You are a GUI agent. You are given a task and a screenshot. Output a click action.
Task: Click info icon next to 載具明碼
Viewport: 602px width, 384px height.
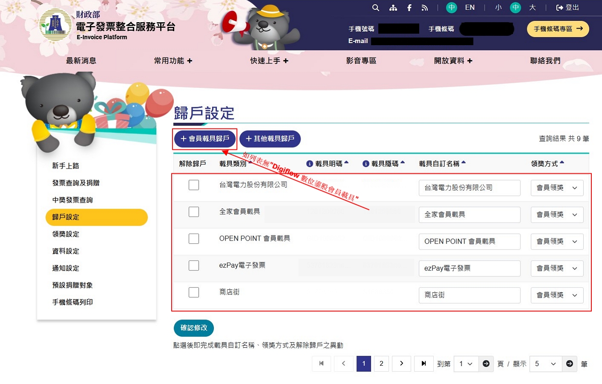pos(310,164)
